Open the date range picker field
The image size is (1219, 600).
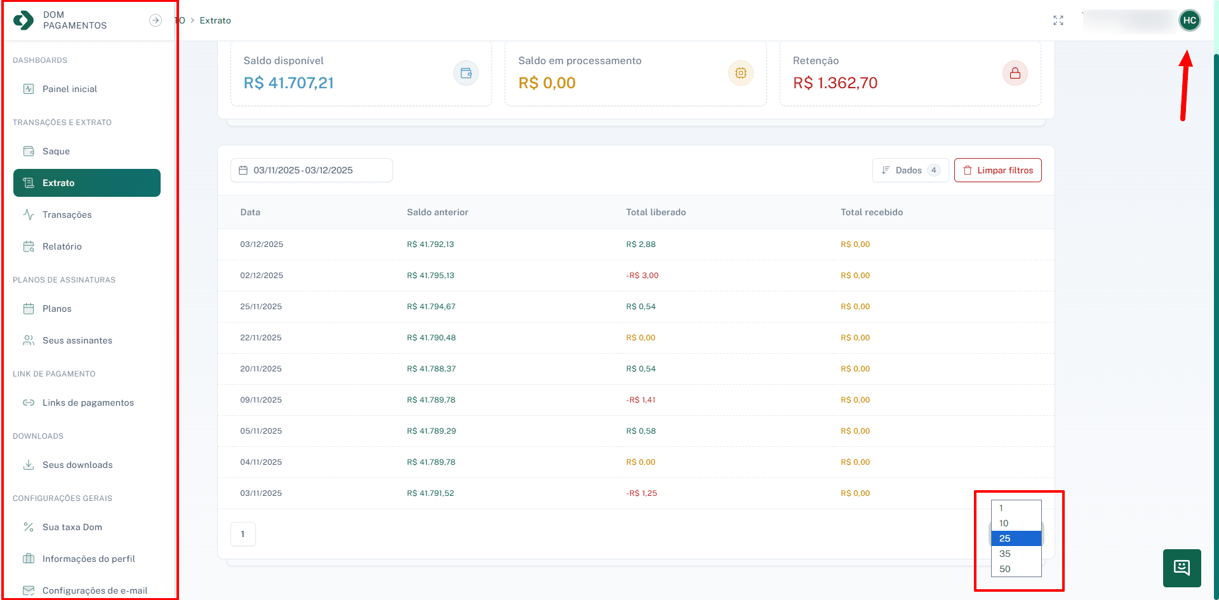click(311, 170)
